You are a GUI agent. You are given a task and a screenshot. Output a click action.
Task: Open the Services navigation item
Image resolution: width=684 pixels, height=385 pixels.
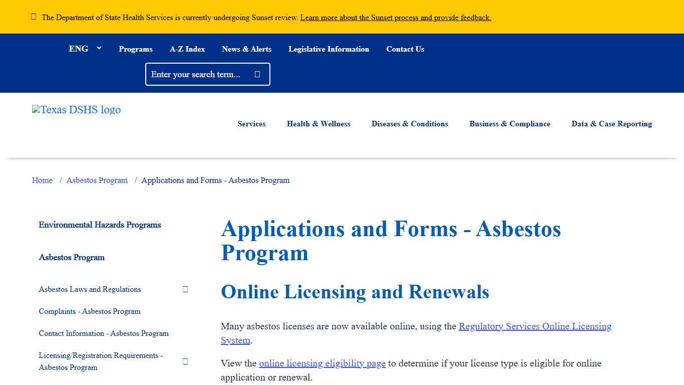[251, 124]
